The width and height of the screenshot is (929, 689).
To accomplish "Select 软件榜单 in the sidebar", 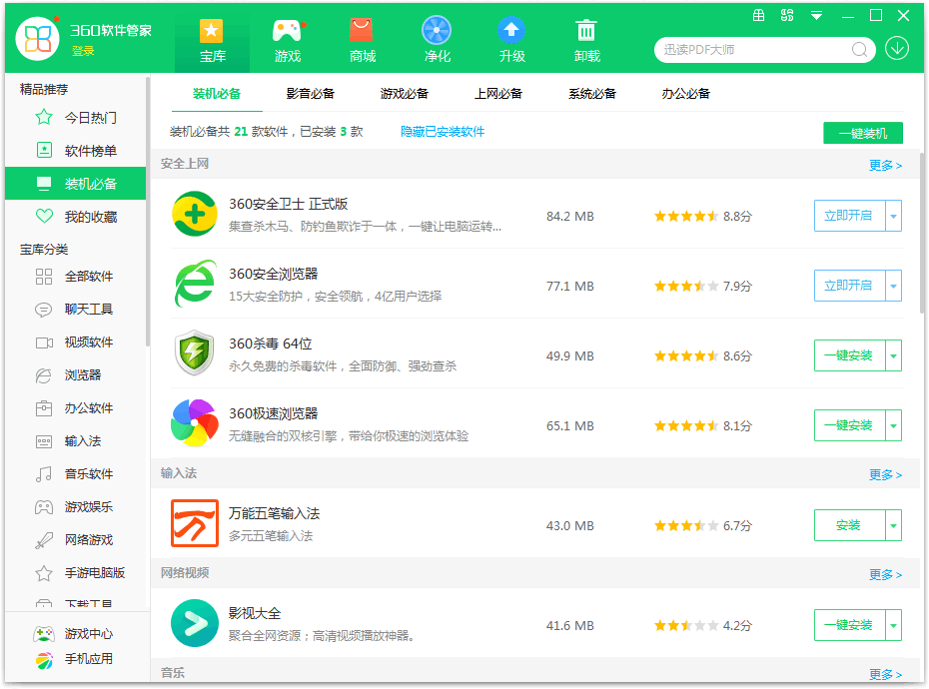I will pyautogui.click(x=75, y=151).
